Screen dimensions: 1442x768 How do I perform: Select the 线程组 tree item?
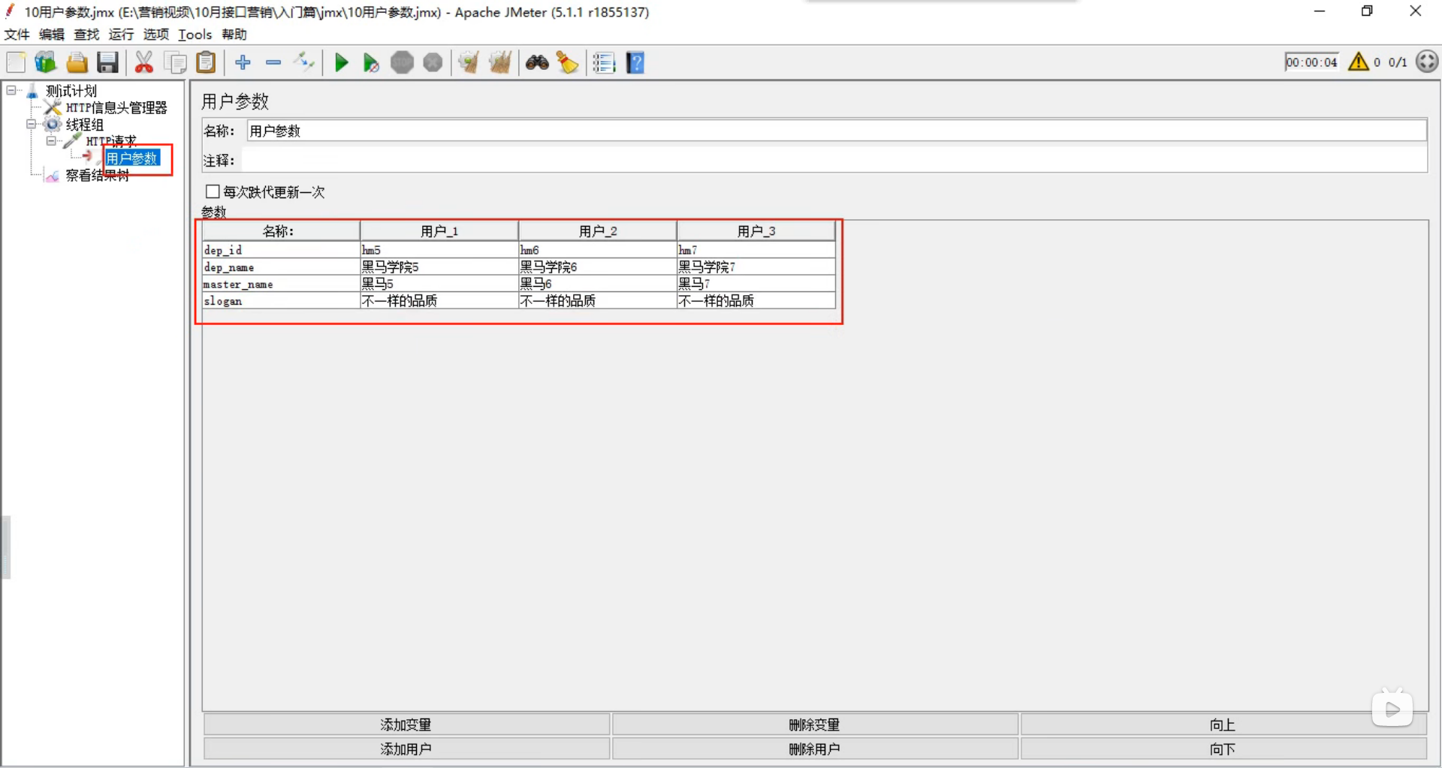coord(84,124)
